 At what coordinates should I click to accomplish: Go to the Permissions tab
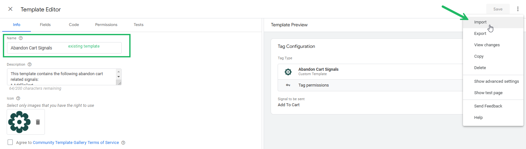pos(106,25)
